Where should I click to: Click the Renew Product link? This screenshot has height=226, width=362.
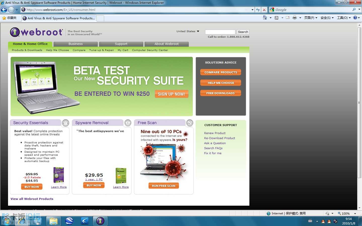click(215, 133)
